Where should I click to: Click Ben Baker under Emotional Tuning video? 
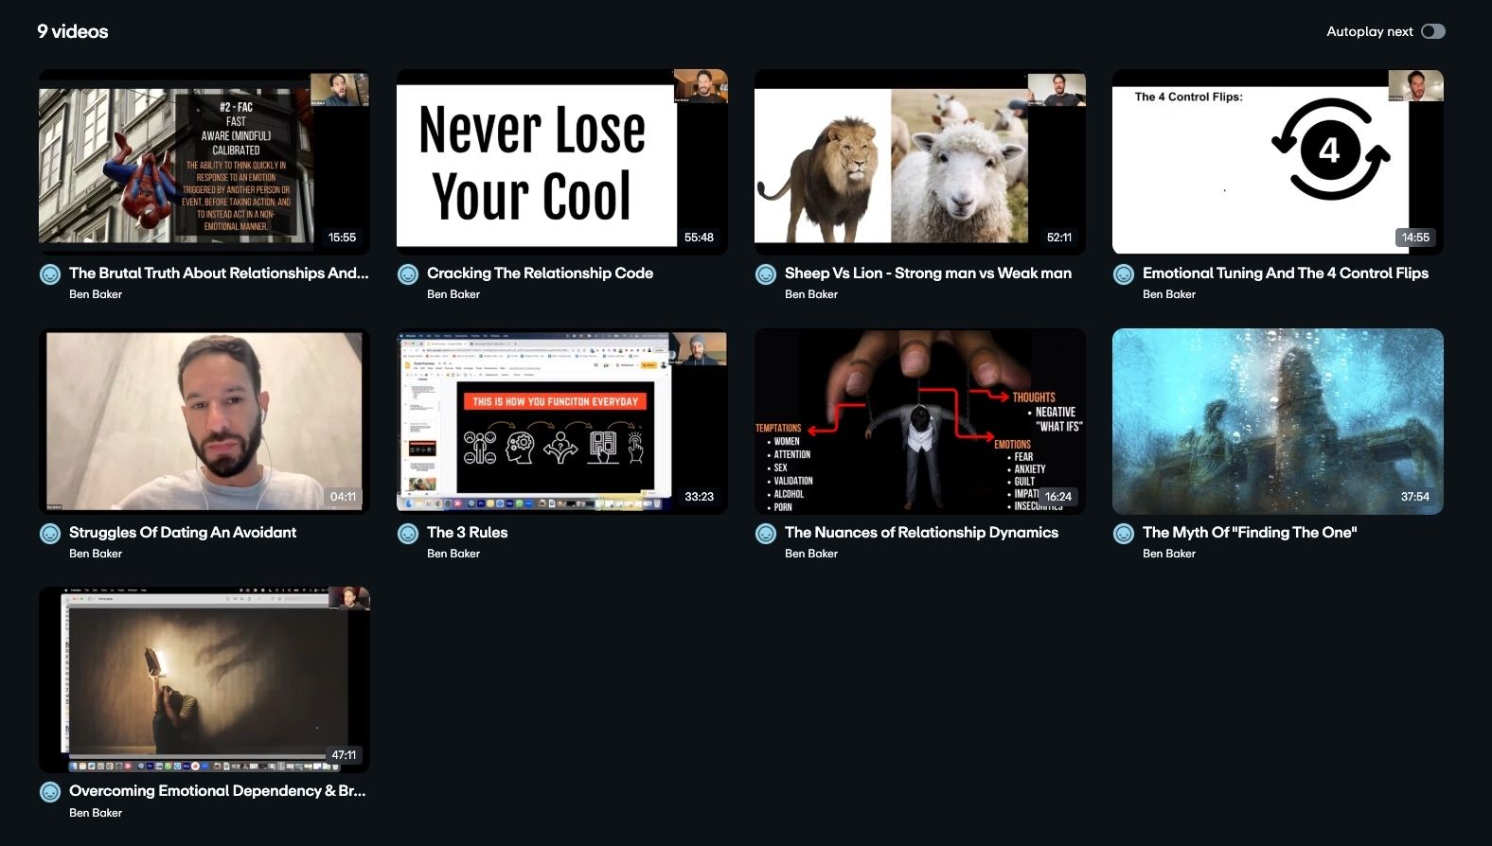point(1169,294)
